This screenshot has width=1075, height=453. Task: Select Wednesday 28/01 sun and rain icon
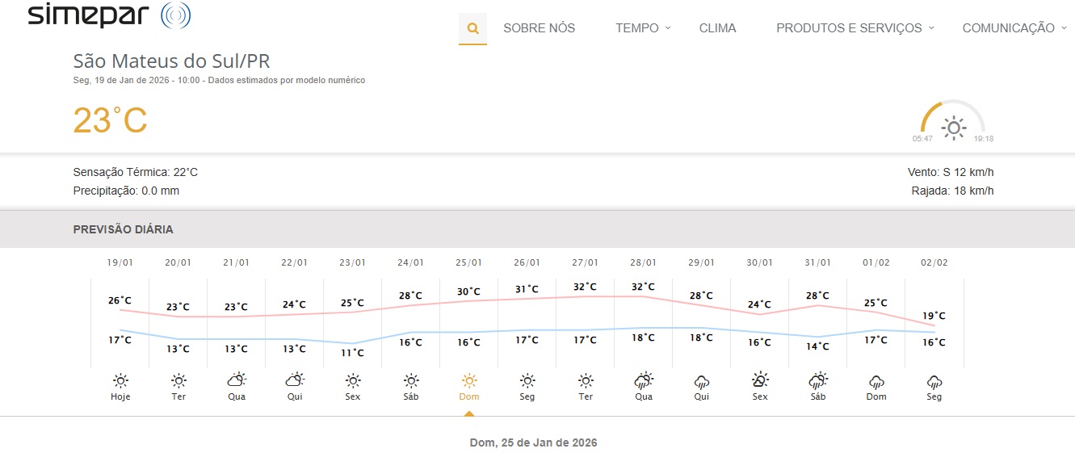[x=644, y=380]
